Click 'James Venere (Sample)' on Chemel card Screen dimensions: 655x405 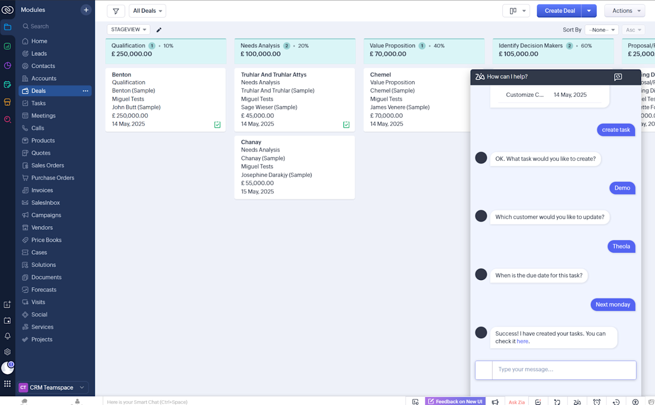[400, 107]
